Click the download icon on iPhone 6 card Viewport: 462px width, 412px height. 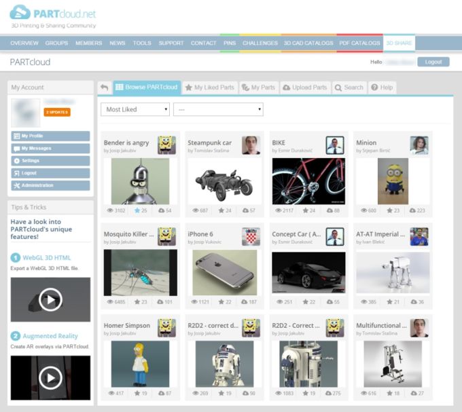tap(245, 301)
